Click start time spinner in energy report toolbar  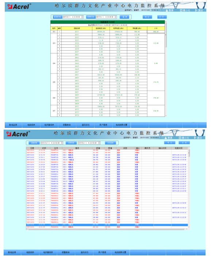click(x=82, y=17)
